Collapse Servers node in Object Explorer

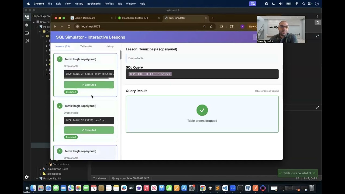[x=34, y=22]
